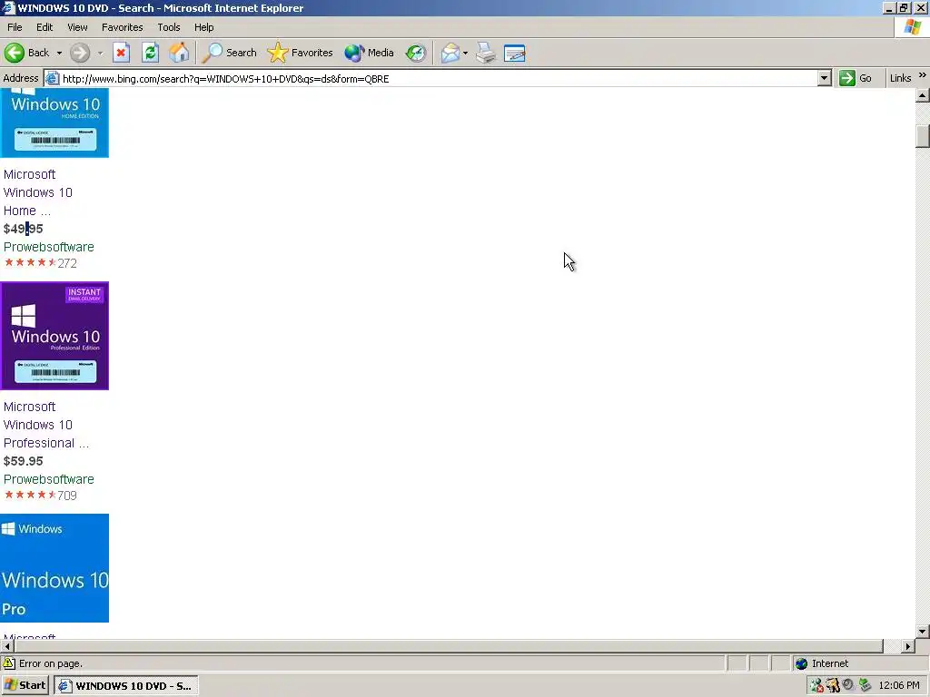Open the Favorites star toolbar button
The width and height of the screenshot is (930, 697).
pos(300,53)
